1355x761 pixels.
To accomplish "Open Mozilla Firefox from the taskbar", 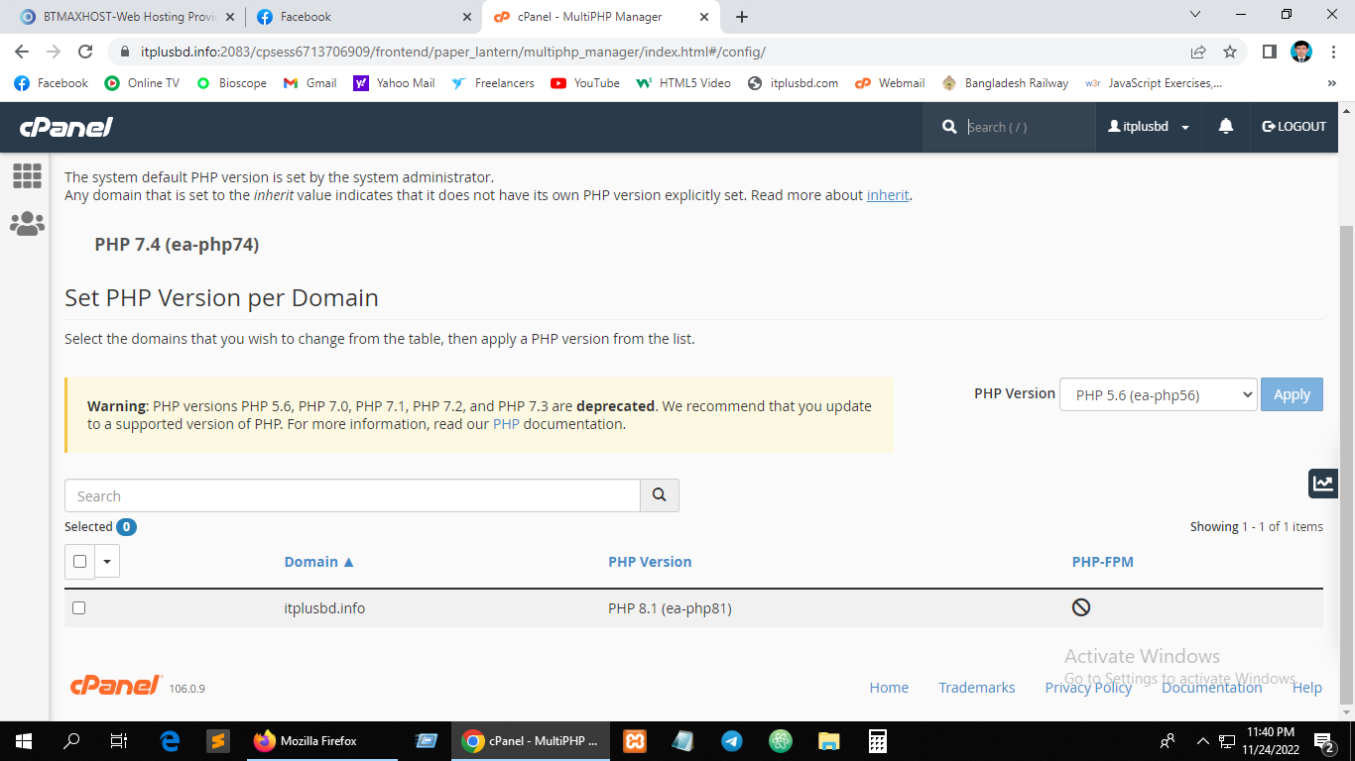I will [x=306, y=740].
